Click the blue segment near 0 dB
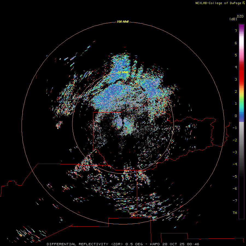The height and width of the screenshot is (246, 246). (x=241, y=117)
